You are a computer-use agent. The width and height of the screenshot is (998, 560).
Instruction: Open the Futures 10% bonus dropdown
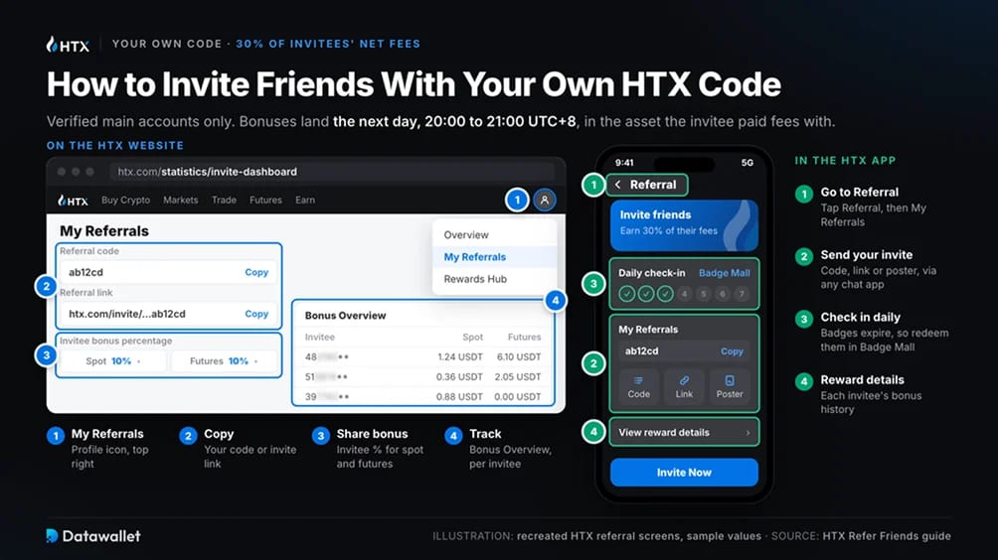[x=224, y=361]
